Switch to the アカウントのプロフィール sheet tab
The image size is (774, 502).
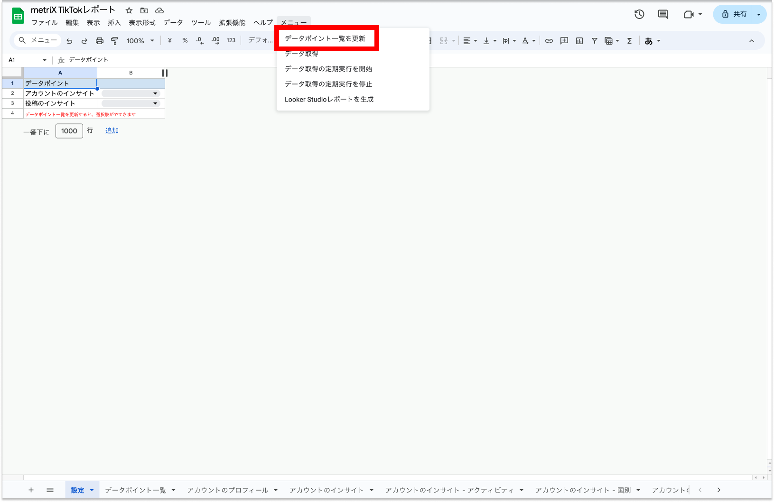click(x=228, y=490)
